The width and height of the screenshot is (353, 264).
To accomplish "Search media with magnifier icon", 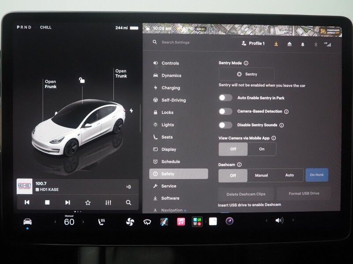I will point(128,202).
